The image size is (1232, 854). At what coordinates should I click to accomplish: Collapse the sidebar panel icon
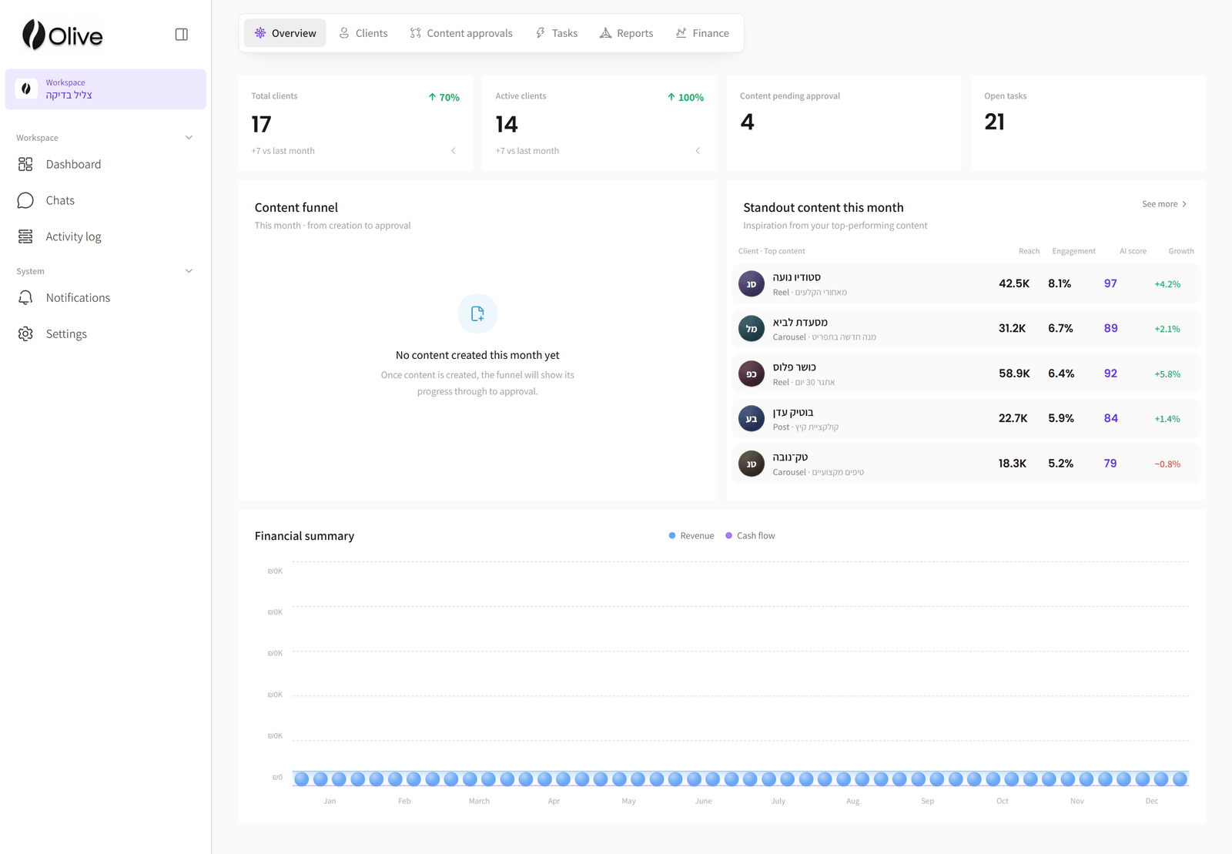[x=182, y=35]
